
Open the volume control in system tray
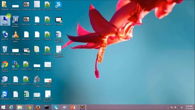(182, 107)
